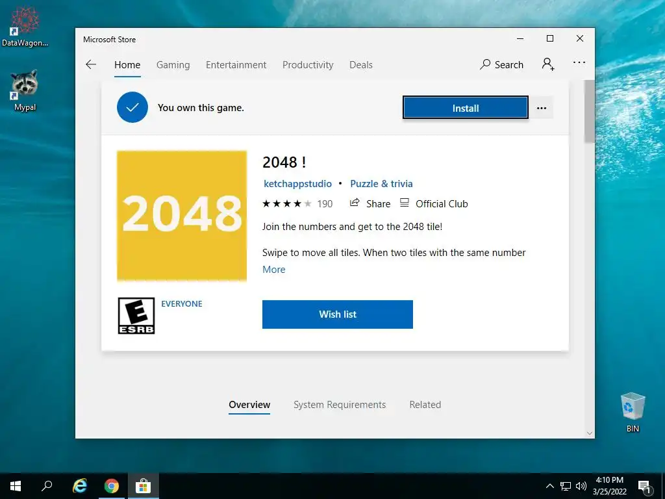Install the 2048 game
Viewport: 665px width, 499px height.
[x=465, y=108]
